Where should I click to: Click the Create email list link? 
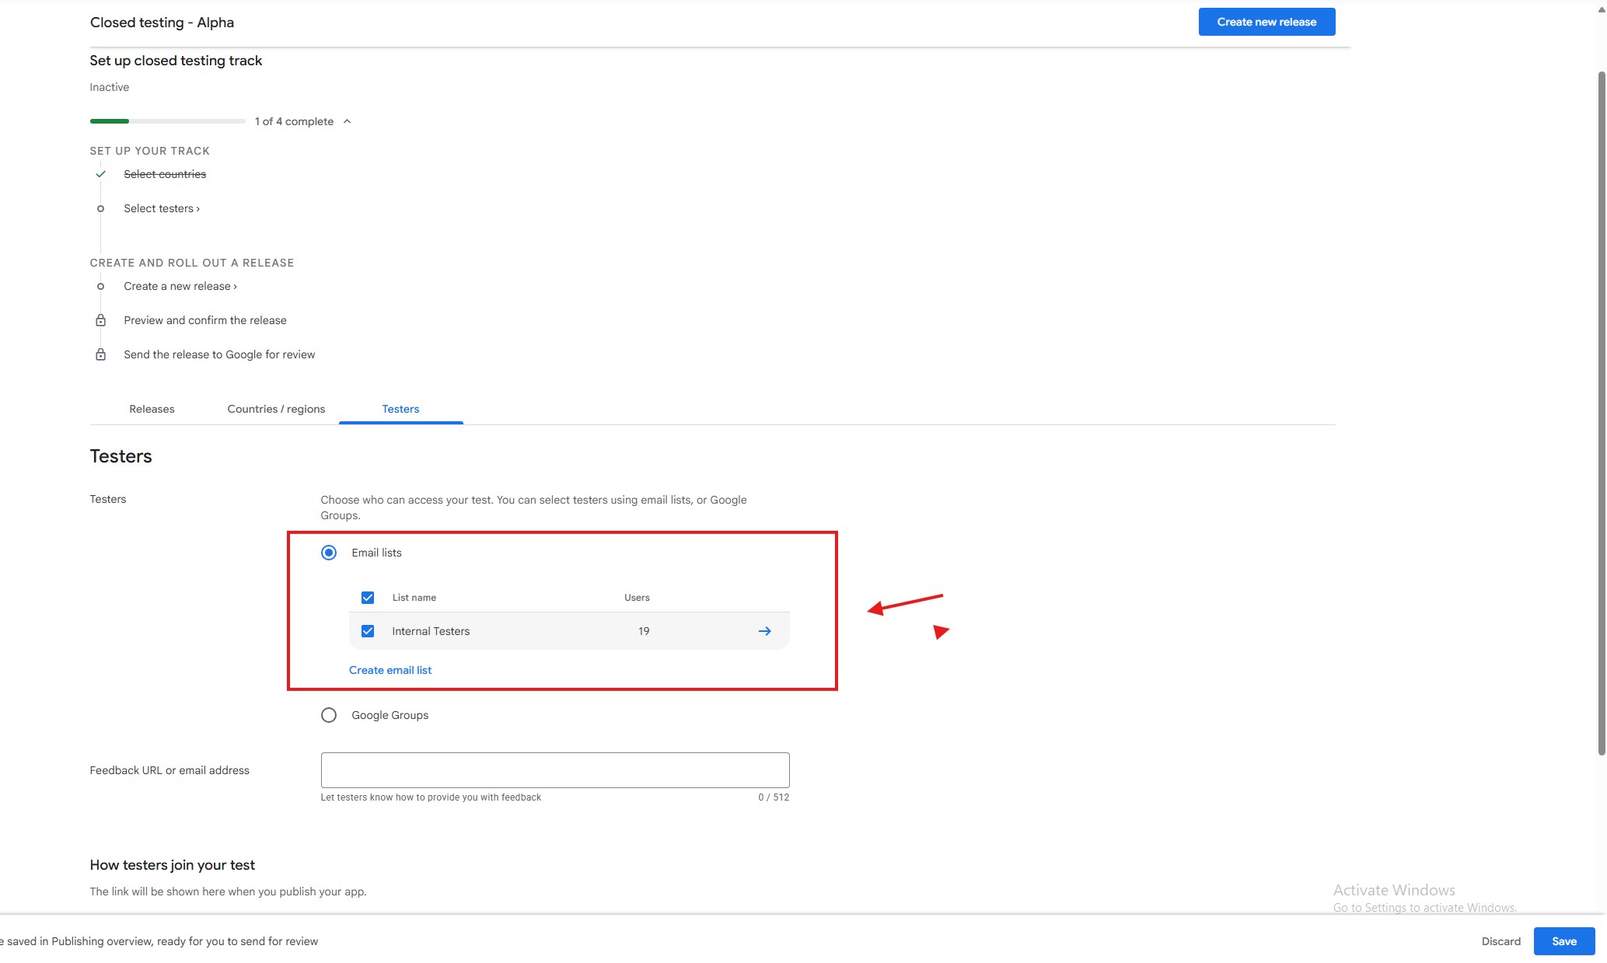[x=390, y=670]
